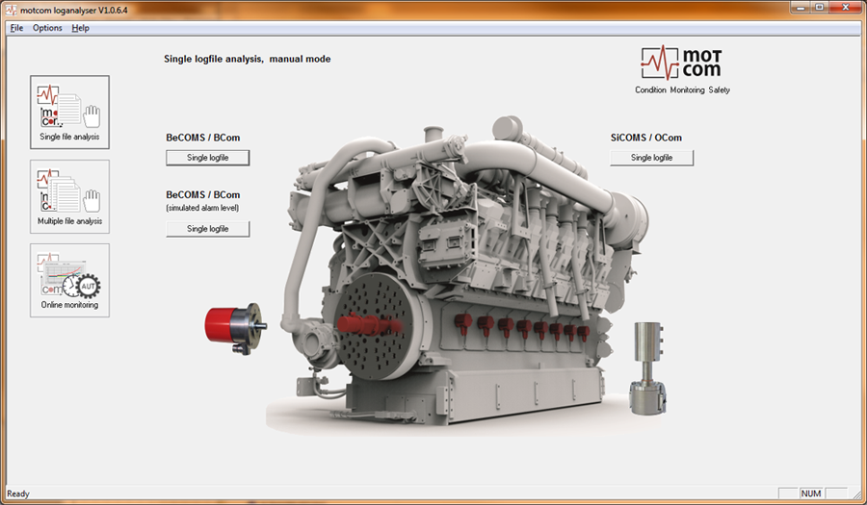
Task: Launch the Online monitoring mode
Action: (69, 279)
